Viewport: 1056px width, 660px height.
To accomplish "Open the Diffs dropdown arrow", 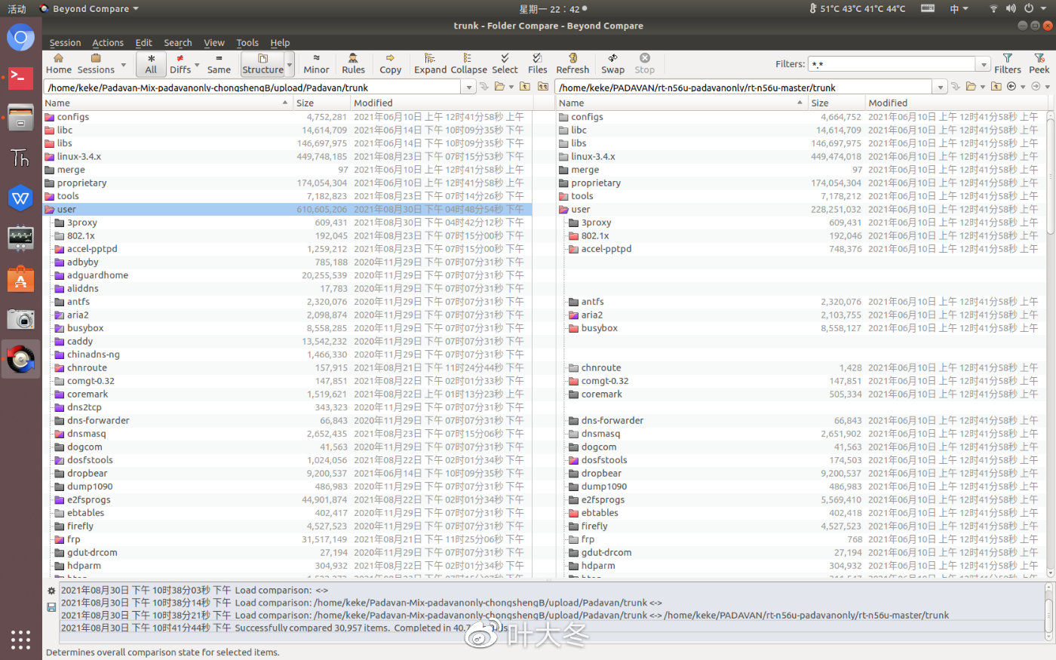I will click(x=197, y=64).
